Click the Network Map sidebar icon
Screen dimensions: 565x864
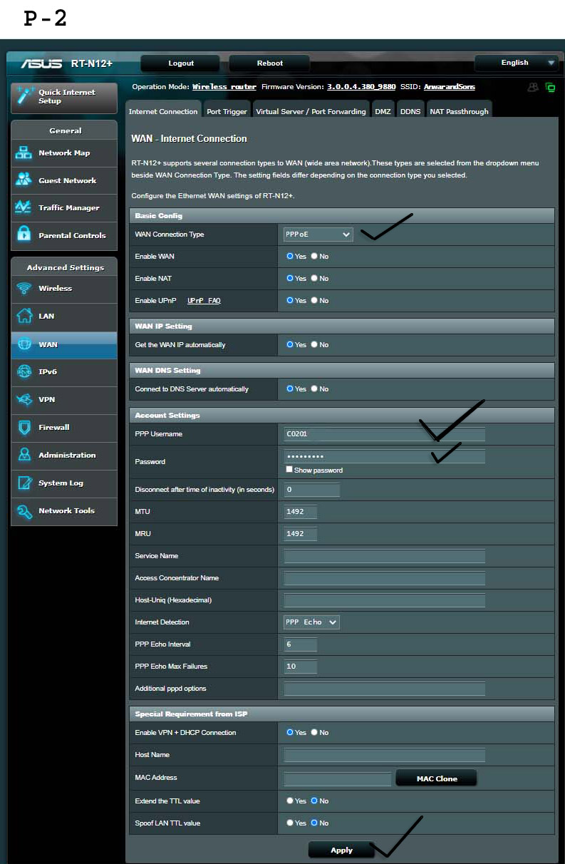(x=24, y=153)
